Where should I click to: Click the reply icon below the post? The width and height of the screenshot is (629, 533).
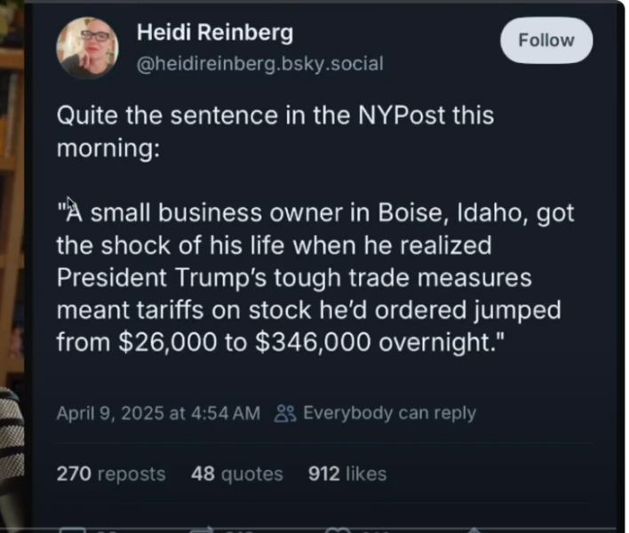point(71,529)
